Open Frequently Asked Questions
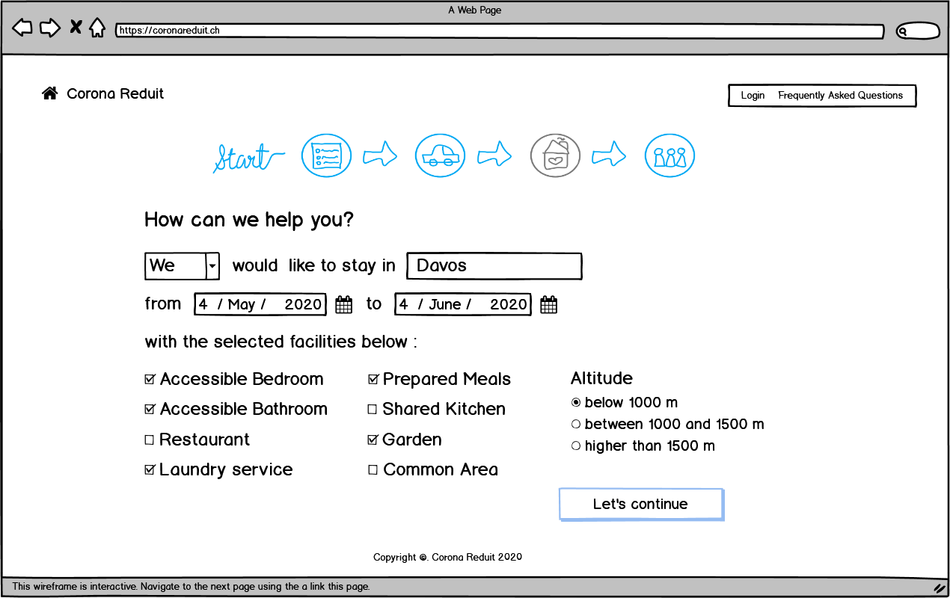 click(841, 96)
